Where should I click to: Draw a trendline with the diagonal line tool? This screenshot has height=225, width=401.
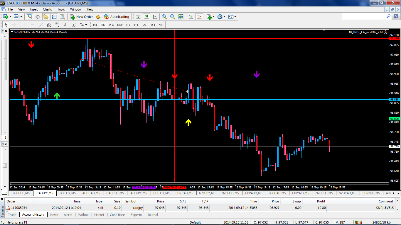(x=41, y=25)
